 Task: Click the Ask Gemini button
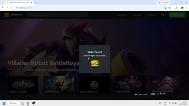coord(164,3)
